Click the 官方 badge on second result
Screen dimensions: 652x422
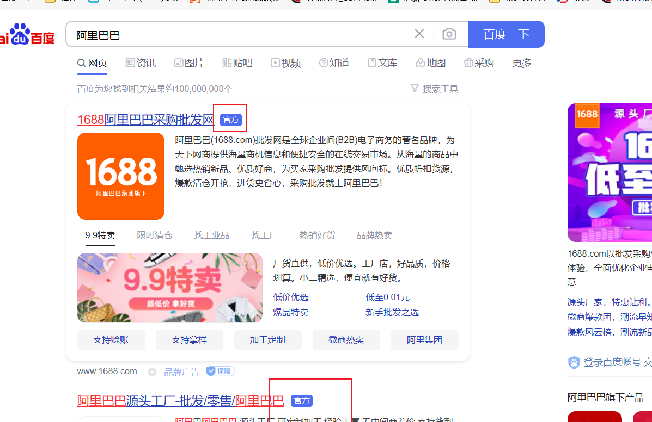click(301, 401)
